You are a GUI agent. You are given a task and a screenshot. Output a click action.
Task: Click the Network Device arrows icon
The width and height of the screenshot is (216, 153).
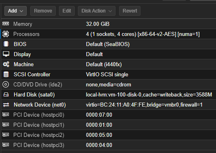[x=6, y=105]
